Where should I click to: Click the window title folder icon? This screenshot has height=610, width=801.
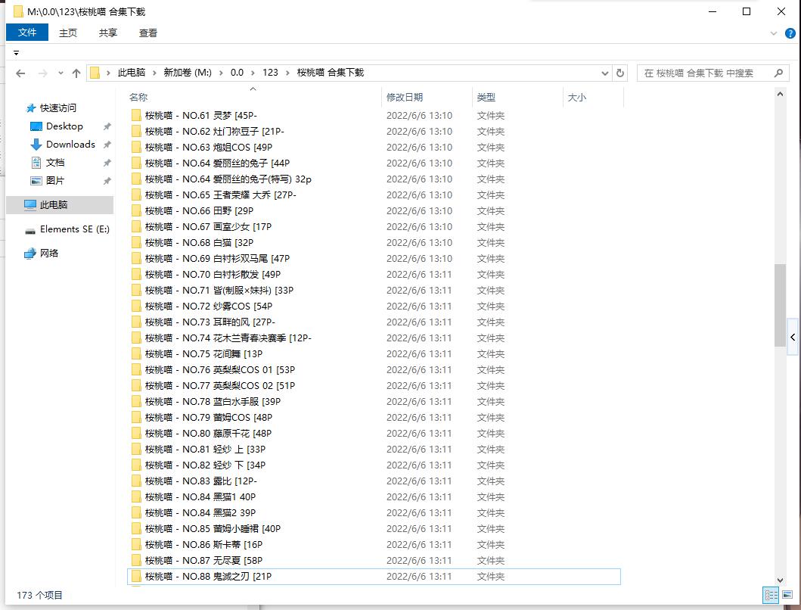[18, 11]
